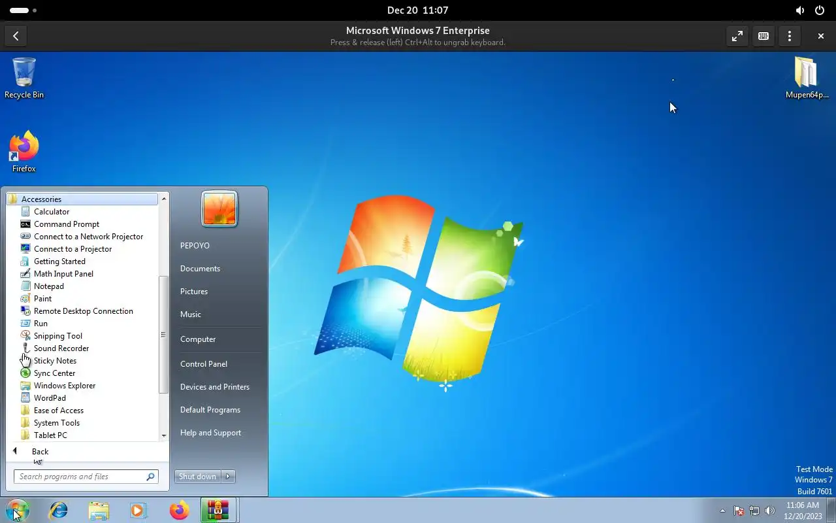
Task: Click the taskbar clock and date
Action: (x=803, y=511)
